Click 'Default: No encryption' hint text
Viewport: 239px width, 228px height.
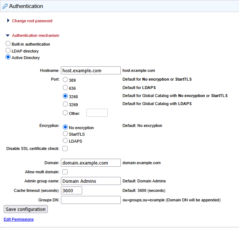click(x=142, y=125)
